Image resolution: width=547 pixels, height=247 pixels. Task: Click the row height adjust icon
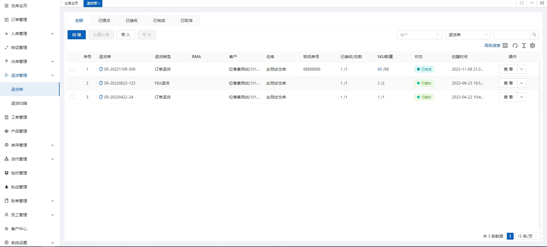point(524,46)
